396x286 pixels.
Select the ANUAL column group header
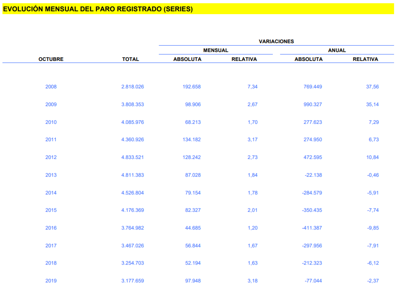tap(337, 50)
